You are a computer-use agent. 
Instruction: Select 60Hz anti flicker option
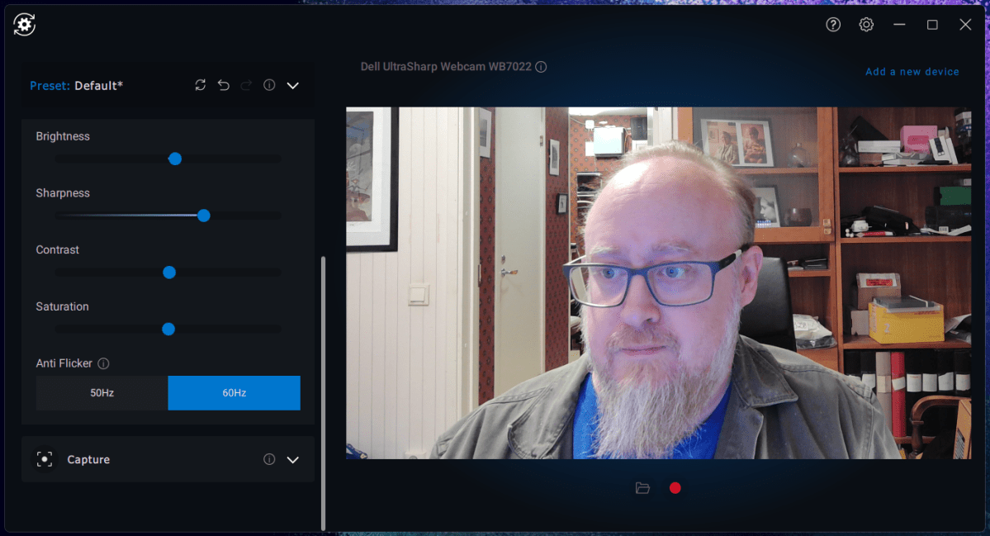[x=234, y=393]
